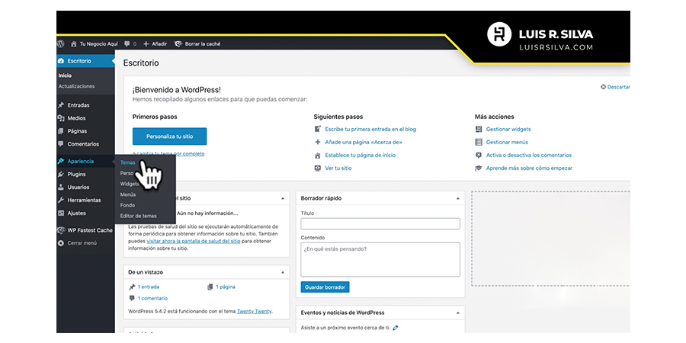This screenshot has width=686, height=343.
Task: Open the 1 comentario link
Action: coord(152,298)
